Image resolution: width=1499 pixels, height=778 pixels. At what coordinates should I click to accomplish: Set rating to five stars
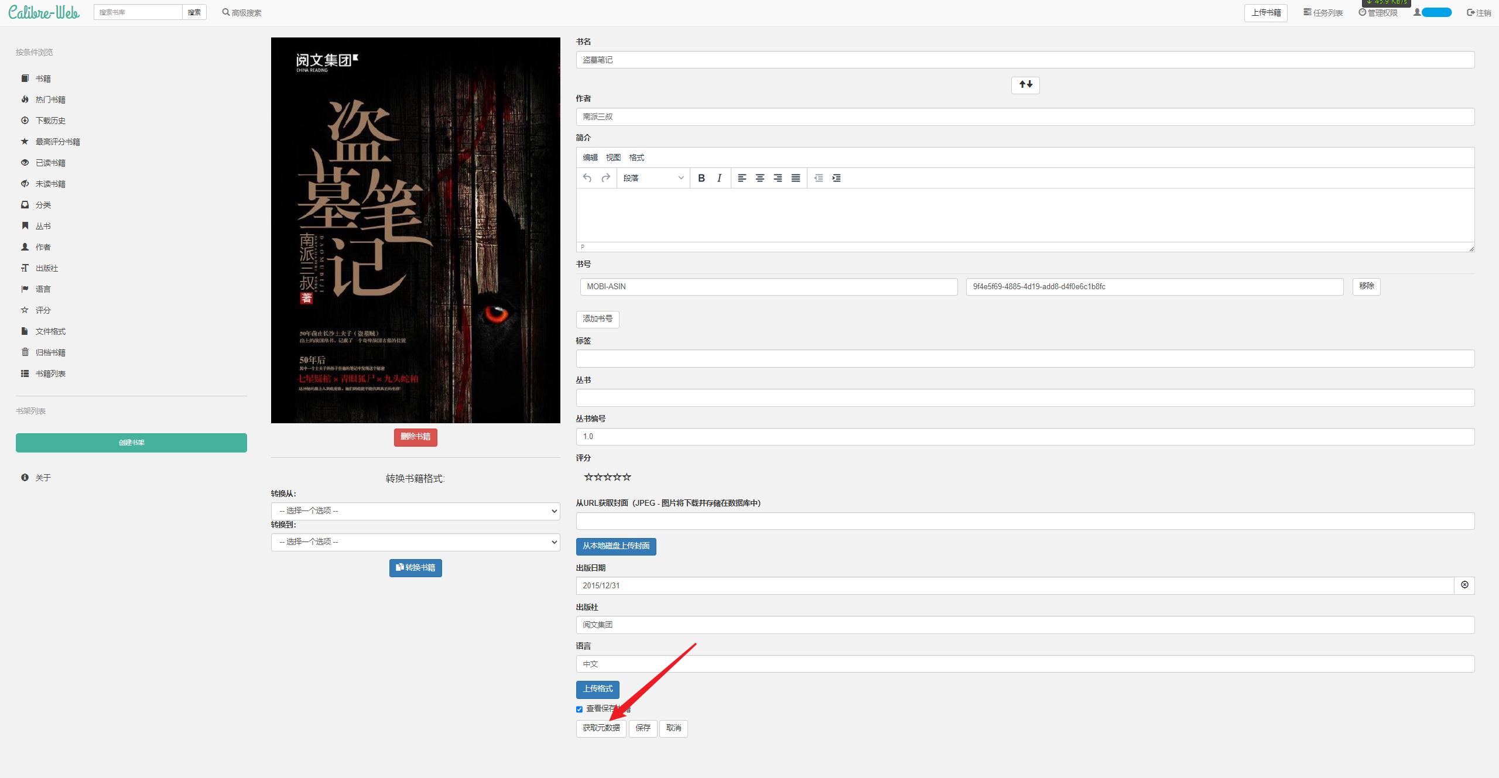tap(627, 477)
